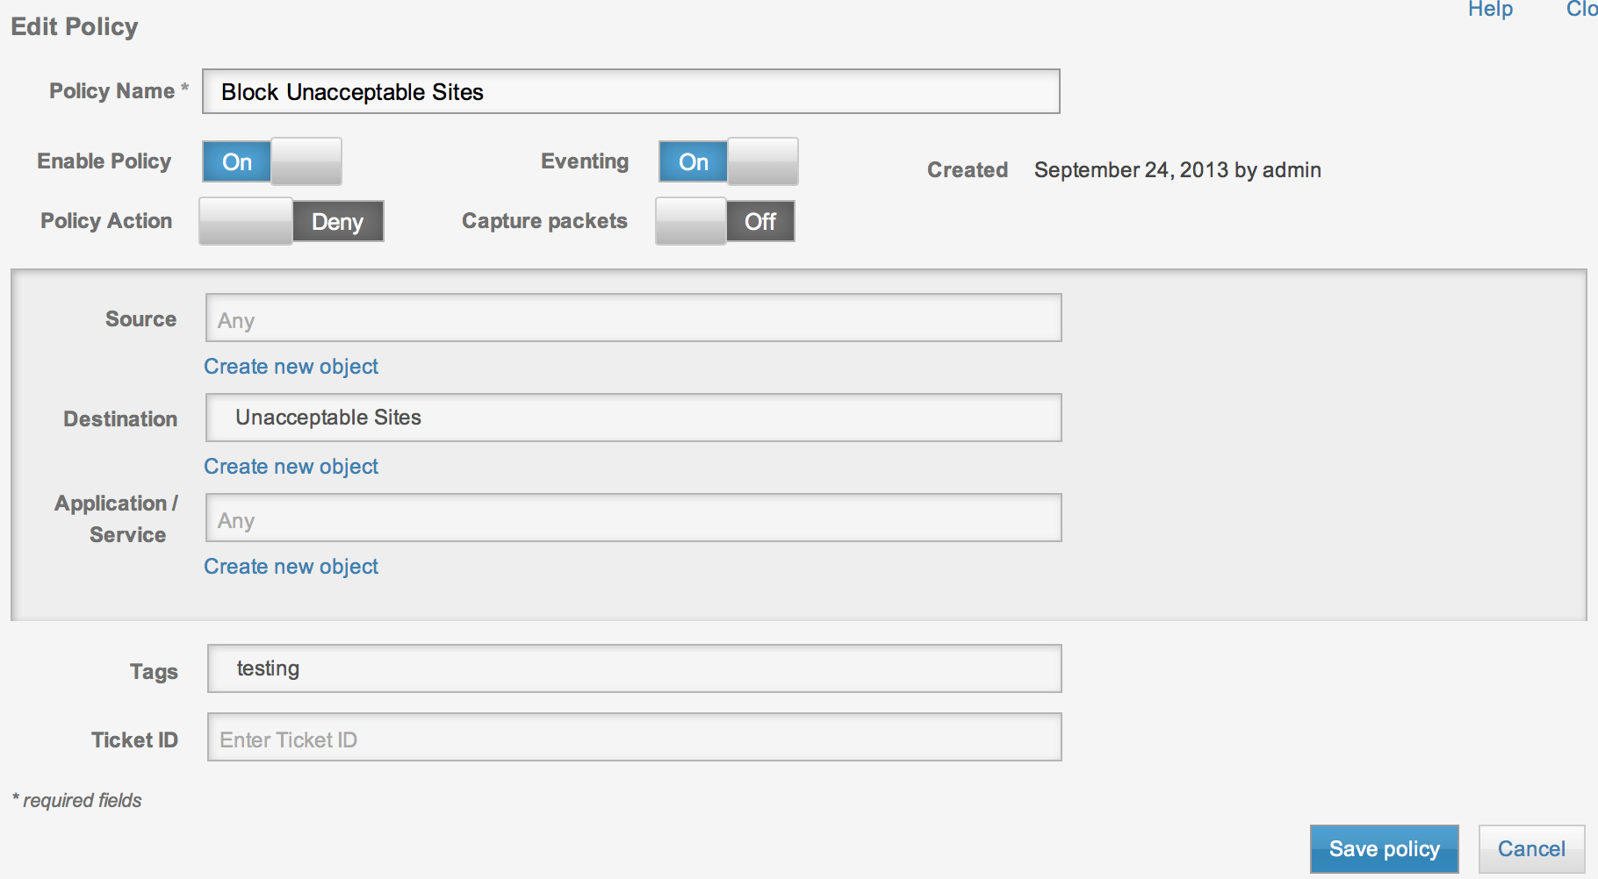This screenshot has height=879, width=1598.
Task: Open the Application / Service field
Action: coord(633,518)
